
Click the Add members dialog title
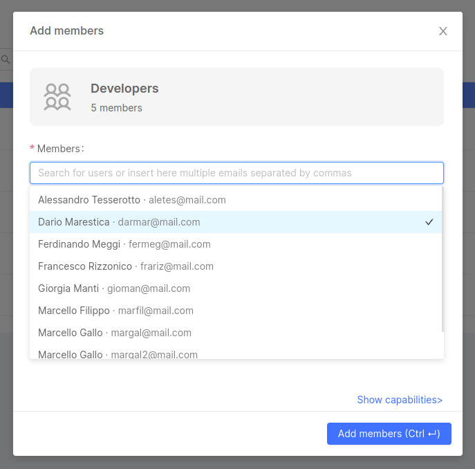[66, 31]
